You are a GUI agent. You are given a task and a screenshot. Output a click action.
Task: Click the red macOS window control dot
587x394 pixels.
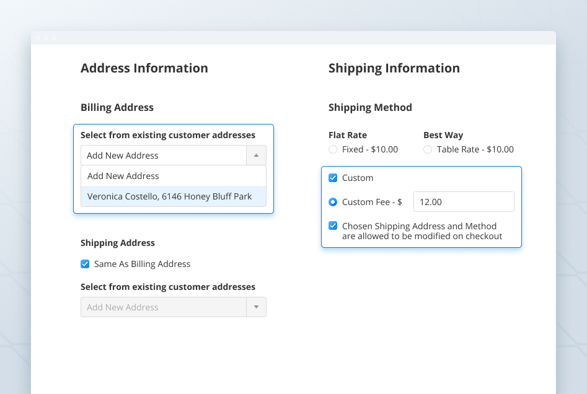coord(37,37)
